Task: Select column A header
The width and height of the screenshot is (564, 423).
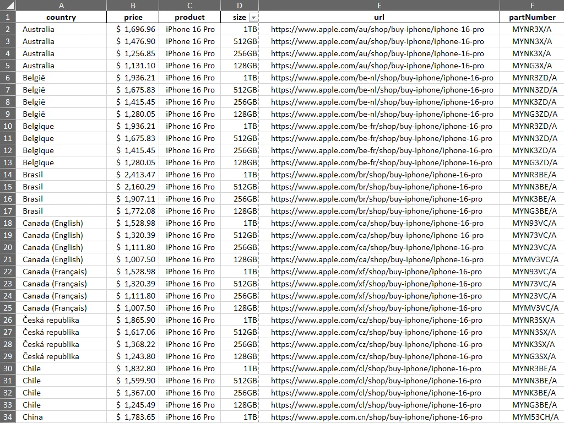Action: point(61,6)
